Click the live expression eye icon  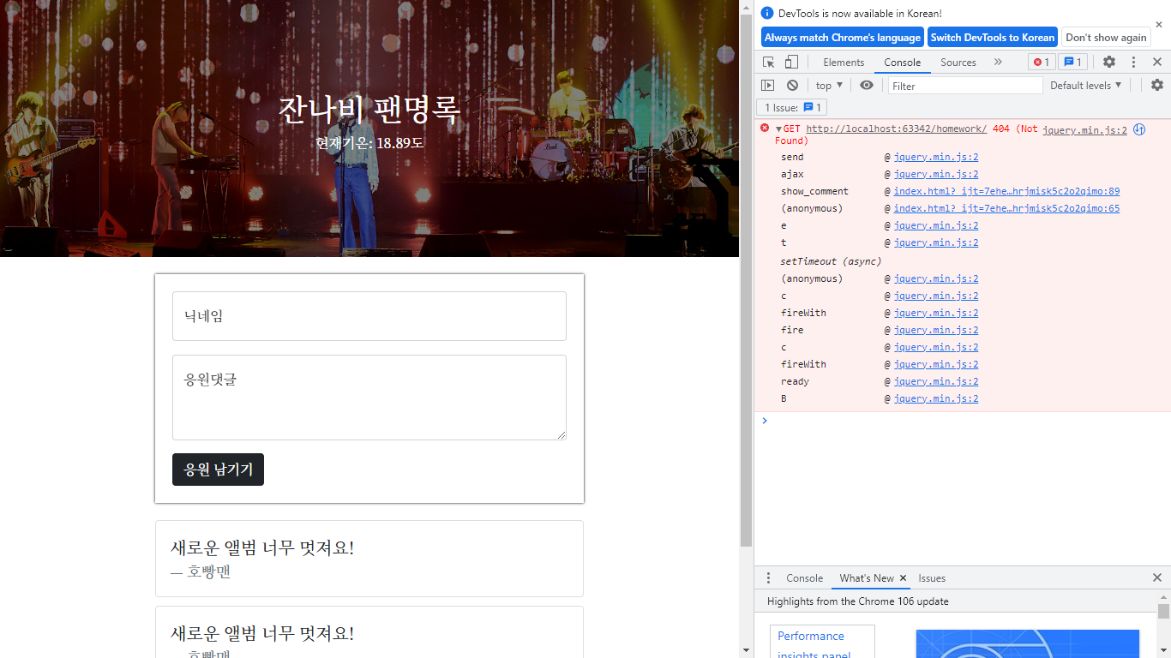coord(867,86)
